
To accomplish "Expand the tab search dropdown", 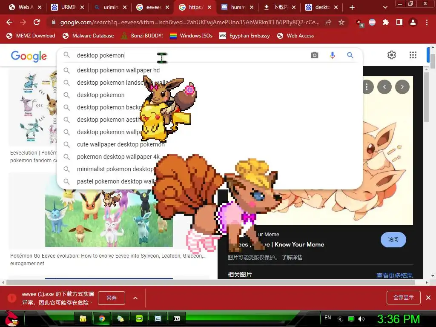I will pyautogui.click(x=385, y=7).
